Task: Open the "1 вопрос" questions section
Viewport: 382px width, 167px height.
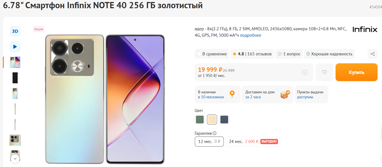Action: coord(289,54)
